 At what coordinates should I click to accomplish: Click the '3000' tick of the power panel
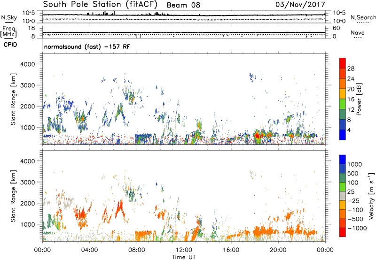(28, 85)
